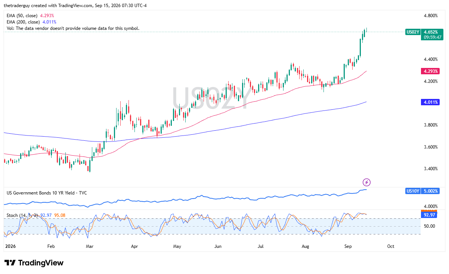Click the 95.08 Stoch legend value
Screen dimensions: 449x274
point(60,215)
